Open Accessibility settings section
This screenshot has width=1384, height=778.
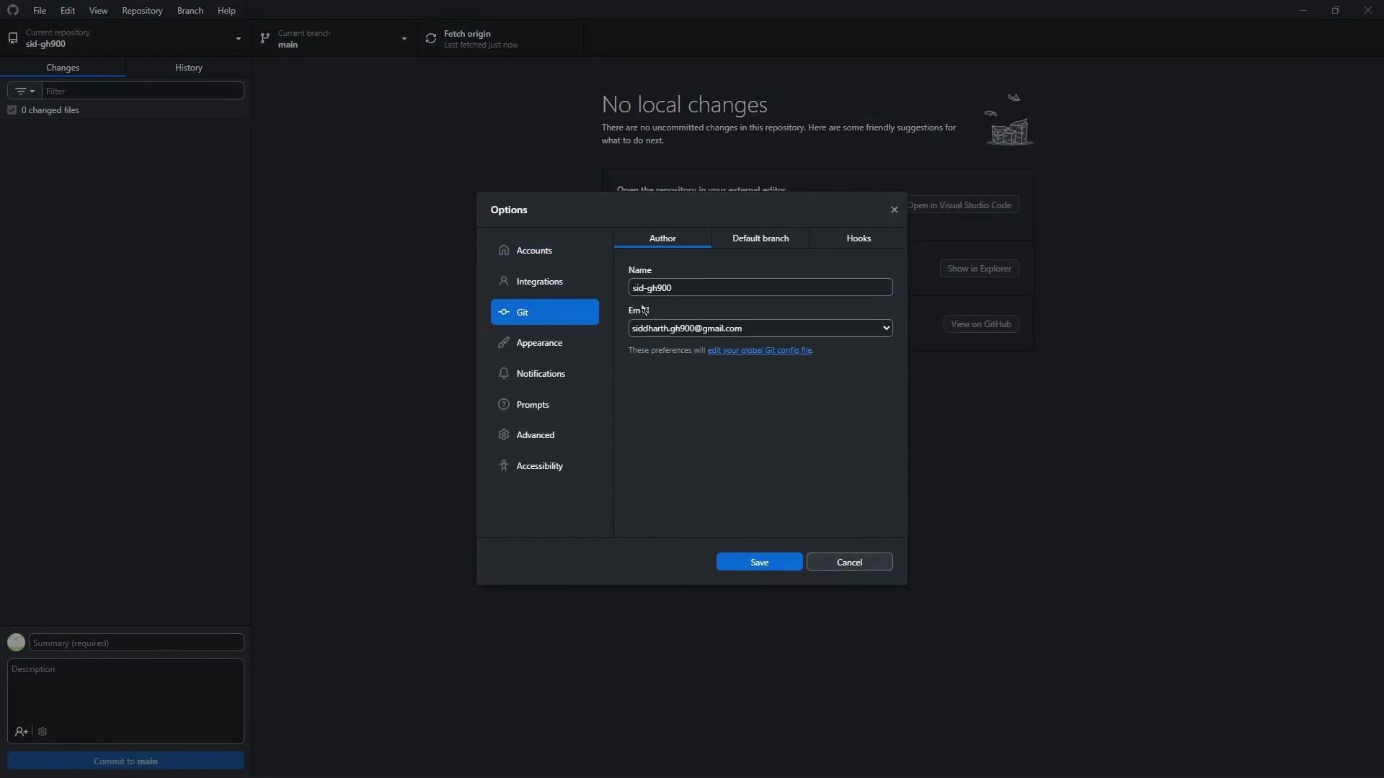(x=544, y=465)
